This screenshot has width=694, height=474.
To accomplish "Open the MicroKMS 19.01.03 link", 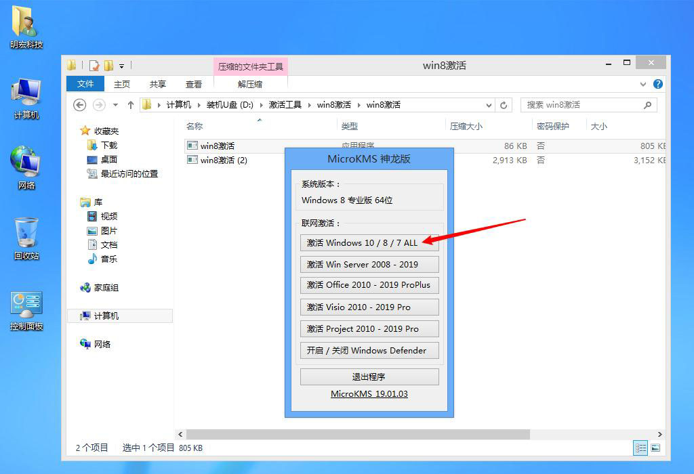I will [x=369, y=394].
